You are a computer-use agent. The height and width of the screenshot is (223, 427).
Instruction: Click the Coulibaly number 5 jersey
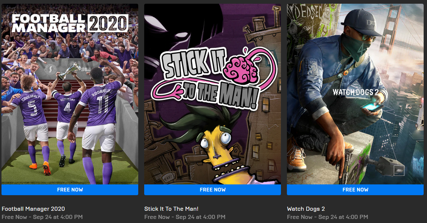(31, 108)
